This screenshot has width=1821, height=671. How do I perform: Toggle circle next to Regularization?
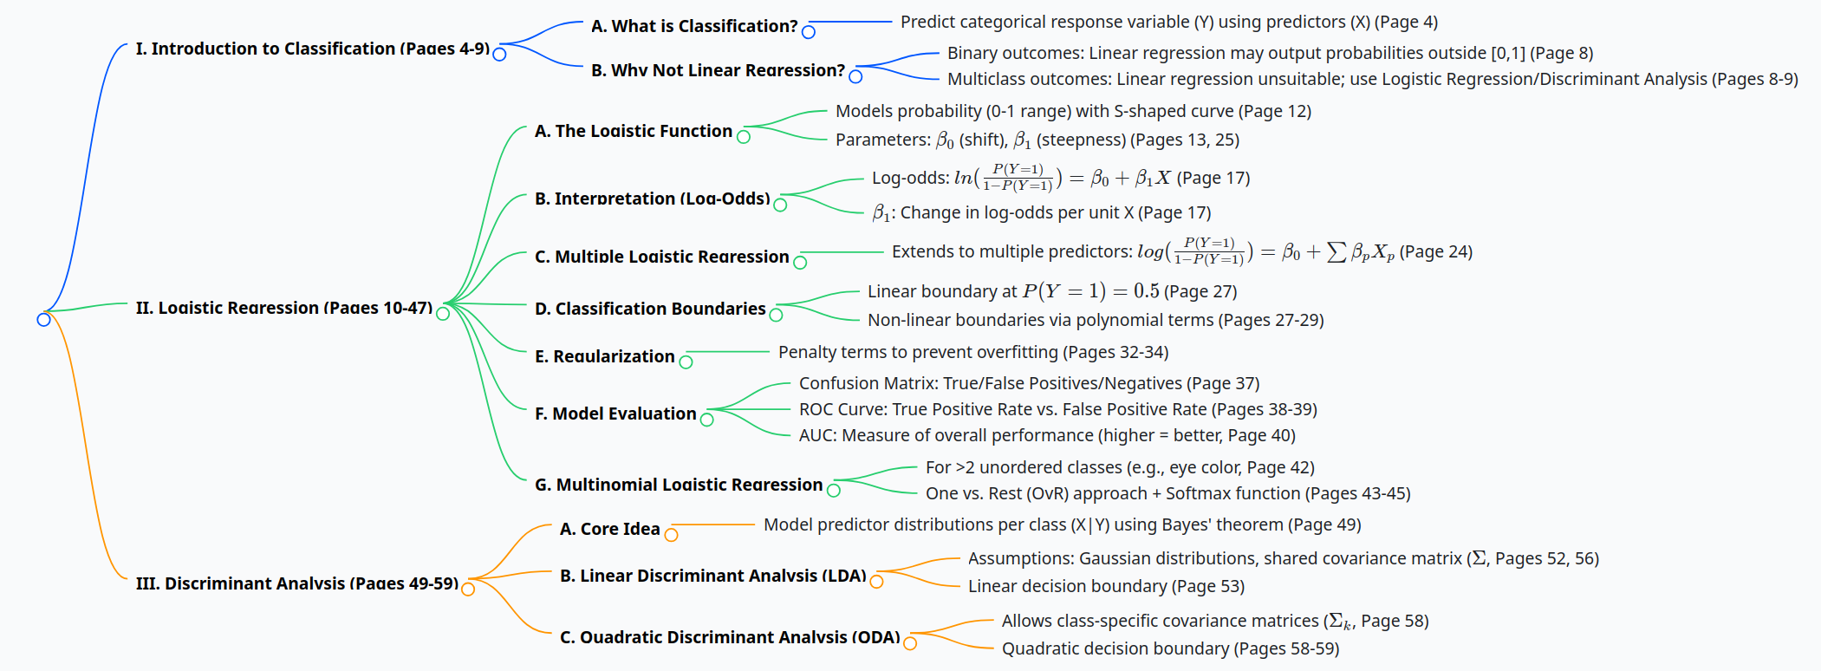coord(686,362)
